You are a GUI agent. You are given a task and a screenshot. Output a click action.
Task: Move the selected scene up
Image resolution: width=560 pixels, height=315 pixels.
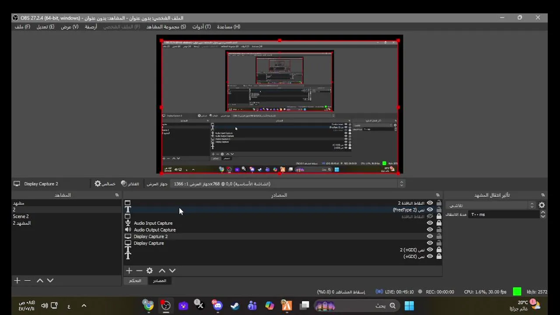pos(40,280)
